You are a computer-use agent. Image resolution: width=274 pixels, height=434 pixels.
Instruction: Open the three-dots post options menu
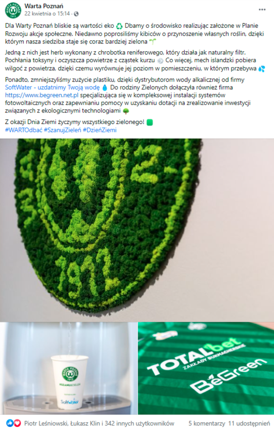click(262, 10)
